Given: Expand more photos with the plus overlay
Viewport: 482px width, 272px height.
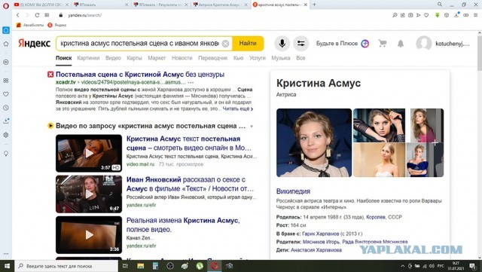Looking at the screenshot, I should (435, 142).
